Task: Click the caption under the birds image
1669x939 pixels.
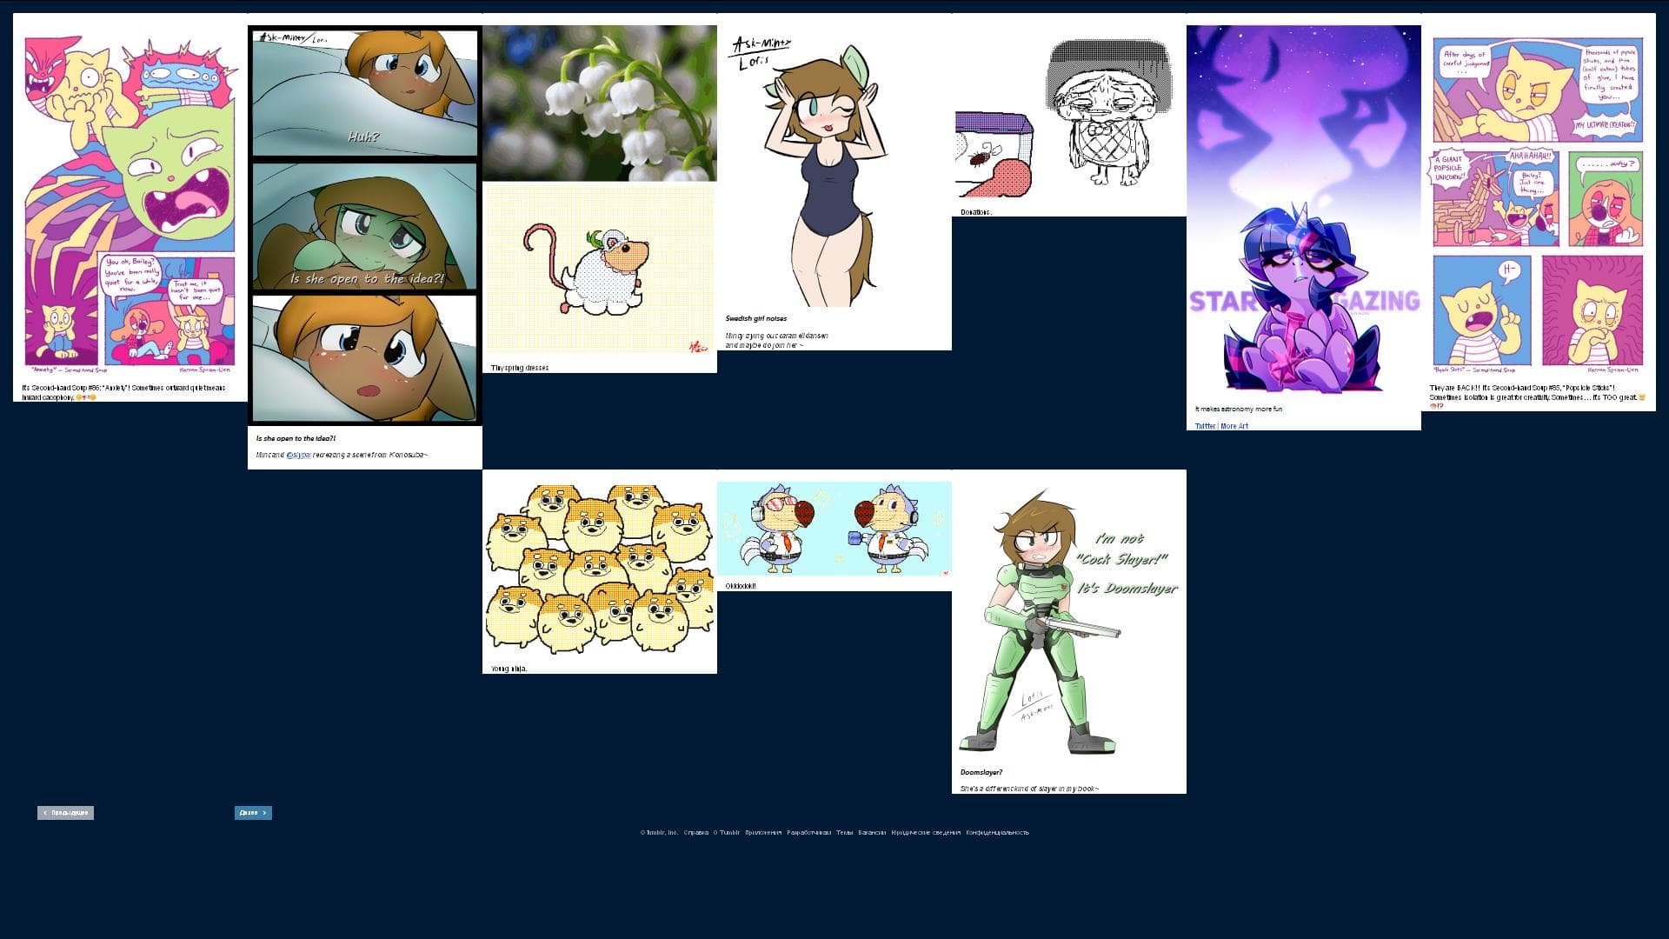Action: pos(741,586)
